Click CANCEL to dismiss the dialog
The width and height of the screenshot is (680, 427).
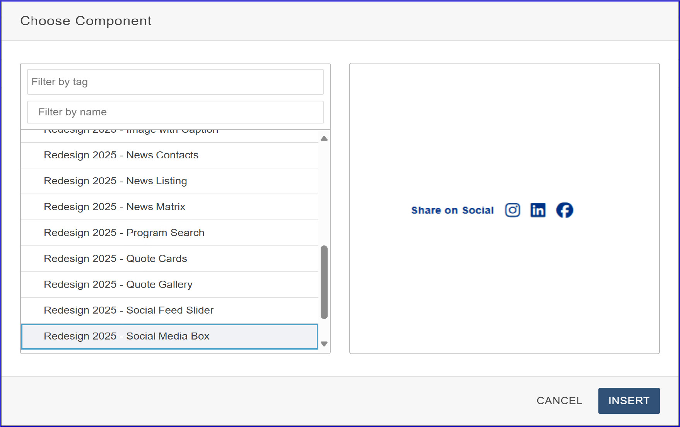pyautogui.click(x=559, y=401)
